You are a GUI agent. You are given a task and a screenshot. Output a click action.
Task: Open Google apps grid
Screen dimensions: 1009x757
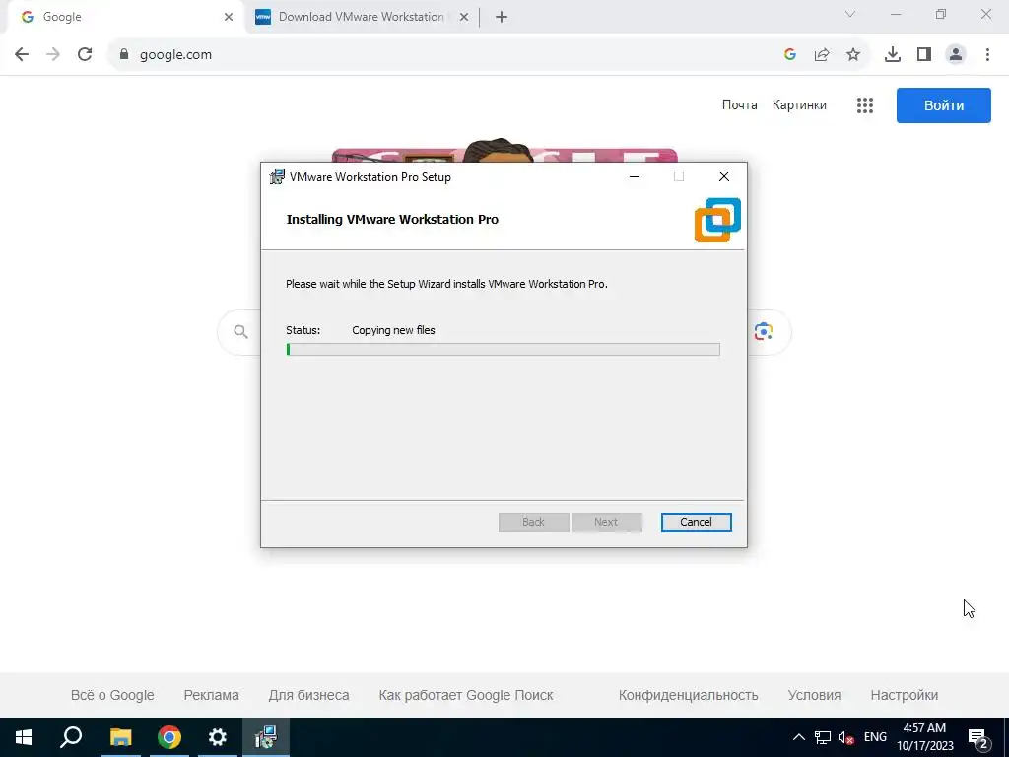[x=865, y=105]
